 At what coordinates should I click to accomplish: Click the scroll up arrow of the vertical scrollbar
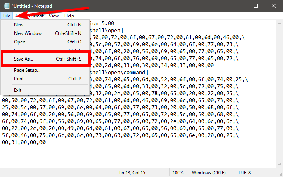(279, 23)
